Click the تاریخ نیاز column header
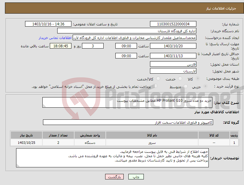Viewport: 244px width, 185px height. tap(27, 135)
